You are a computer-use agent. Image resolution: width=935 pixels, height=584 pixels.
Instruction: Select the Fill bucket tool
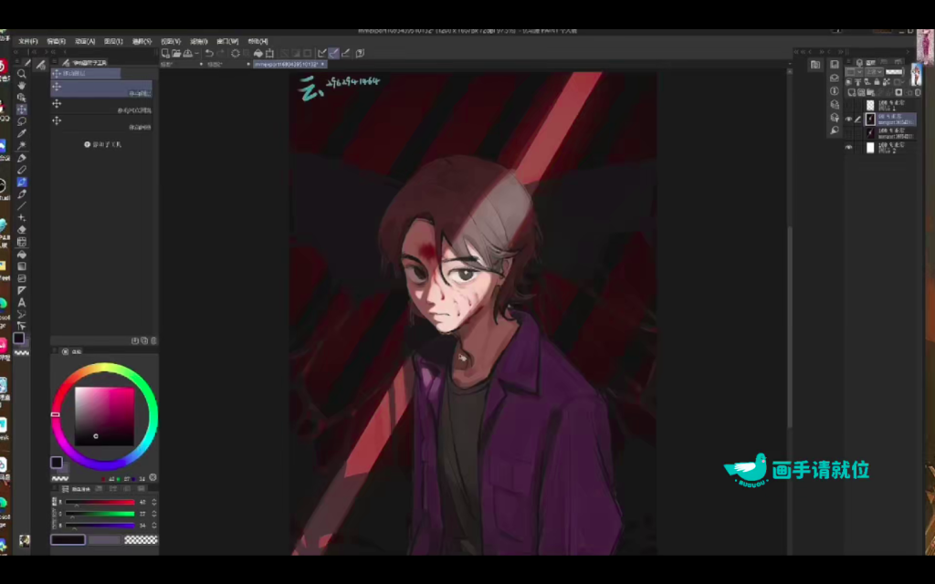tap(22, 254)
